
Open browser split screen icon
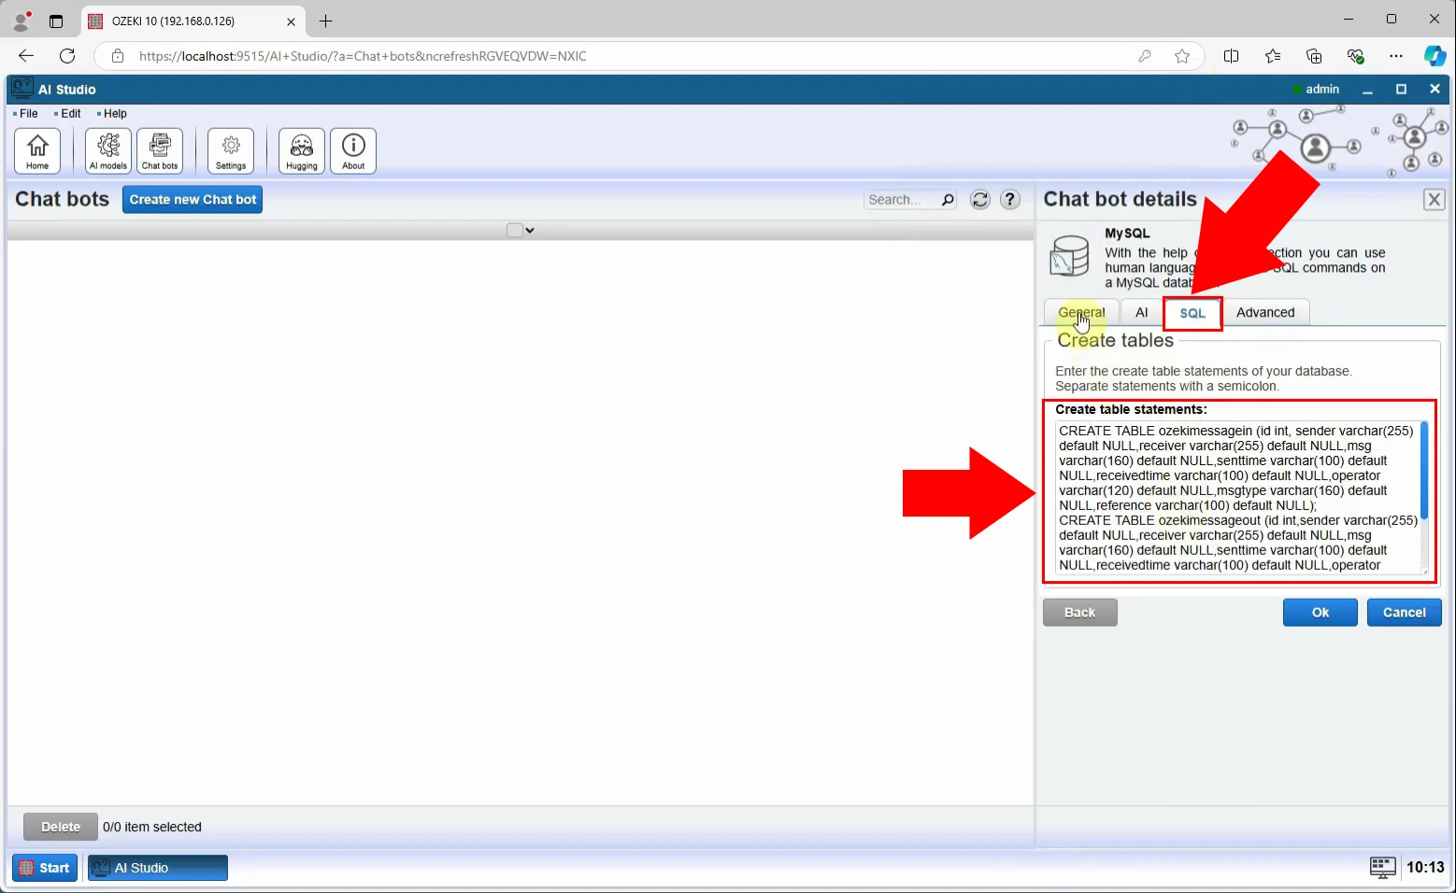pos(1232,56)
